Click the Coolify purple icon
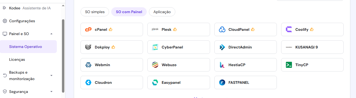This screenshot has height=98, width=356. click(x=289, y=29)
